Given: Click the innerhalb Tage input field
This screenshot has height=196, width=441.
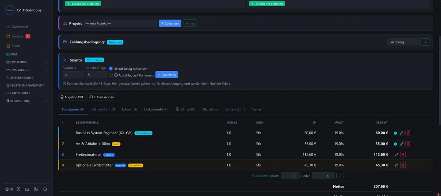Looking at the screenshot, I should click(96, 75).
